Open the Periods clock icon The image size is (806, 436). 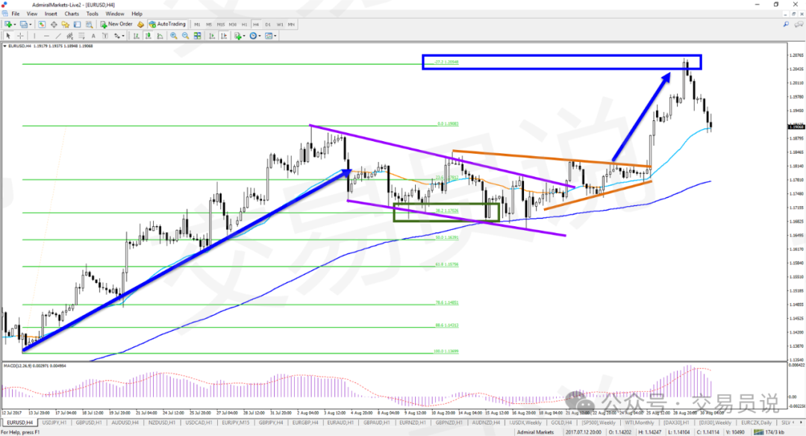click(x=253, y=36)
